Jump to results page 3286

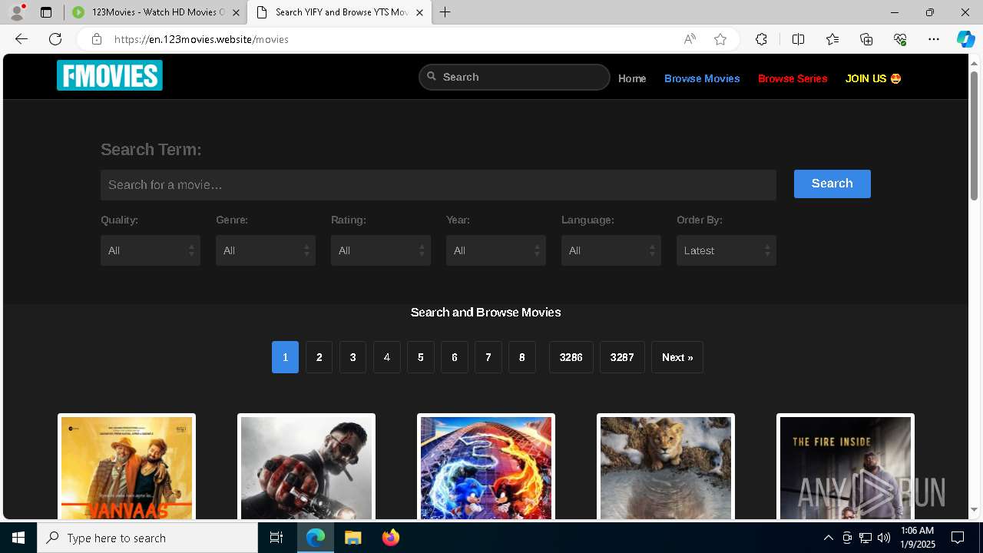click(571, 357)
